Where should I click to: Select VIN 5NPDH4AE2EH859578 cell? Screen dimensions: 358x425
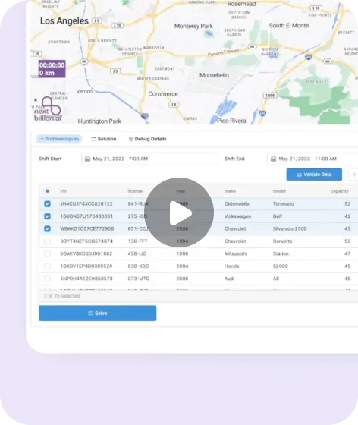[x=86, y=279]
